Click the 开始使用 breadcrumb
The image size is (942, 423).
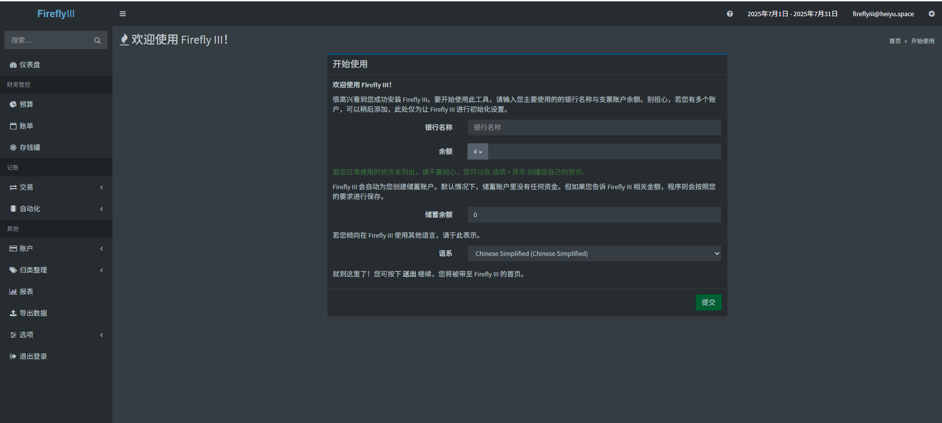(x=923, y=41)
